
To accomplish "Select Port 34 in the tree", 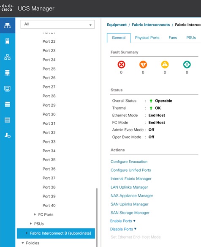I will (49, 151).
